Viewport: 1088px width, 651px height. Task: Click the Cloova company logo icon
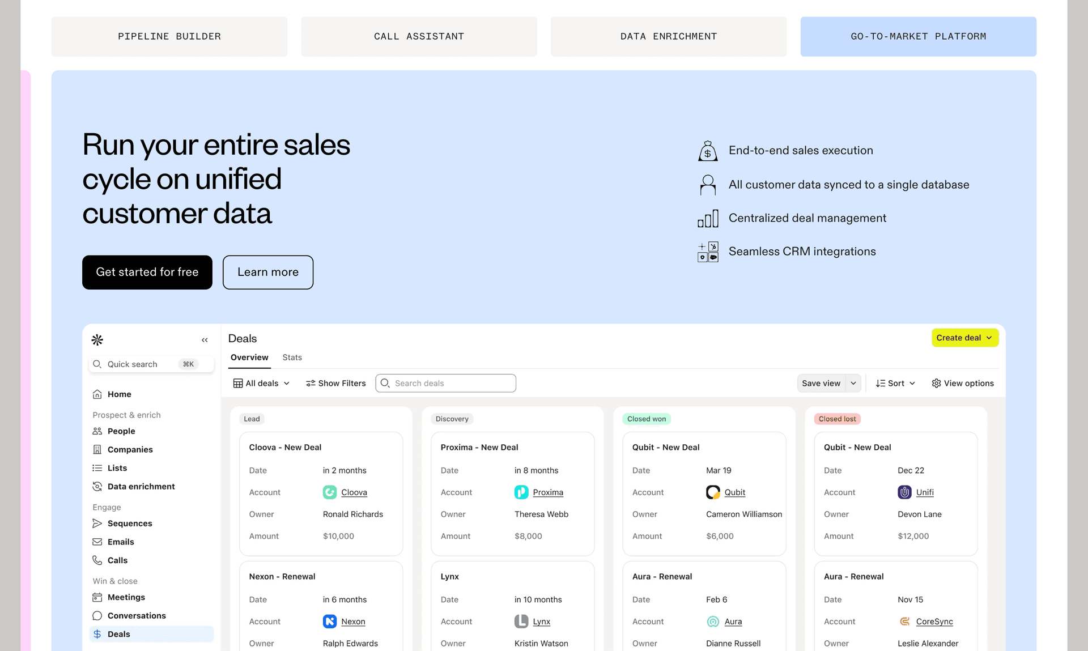tap(330, 492)
